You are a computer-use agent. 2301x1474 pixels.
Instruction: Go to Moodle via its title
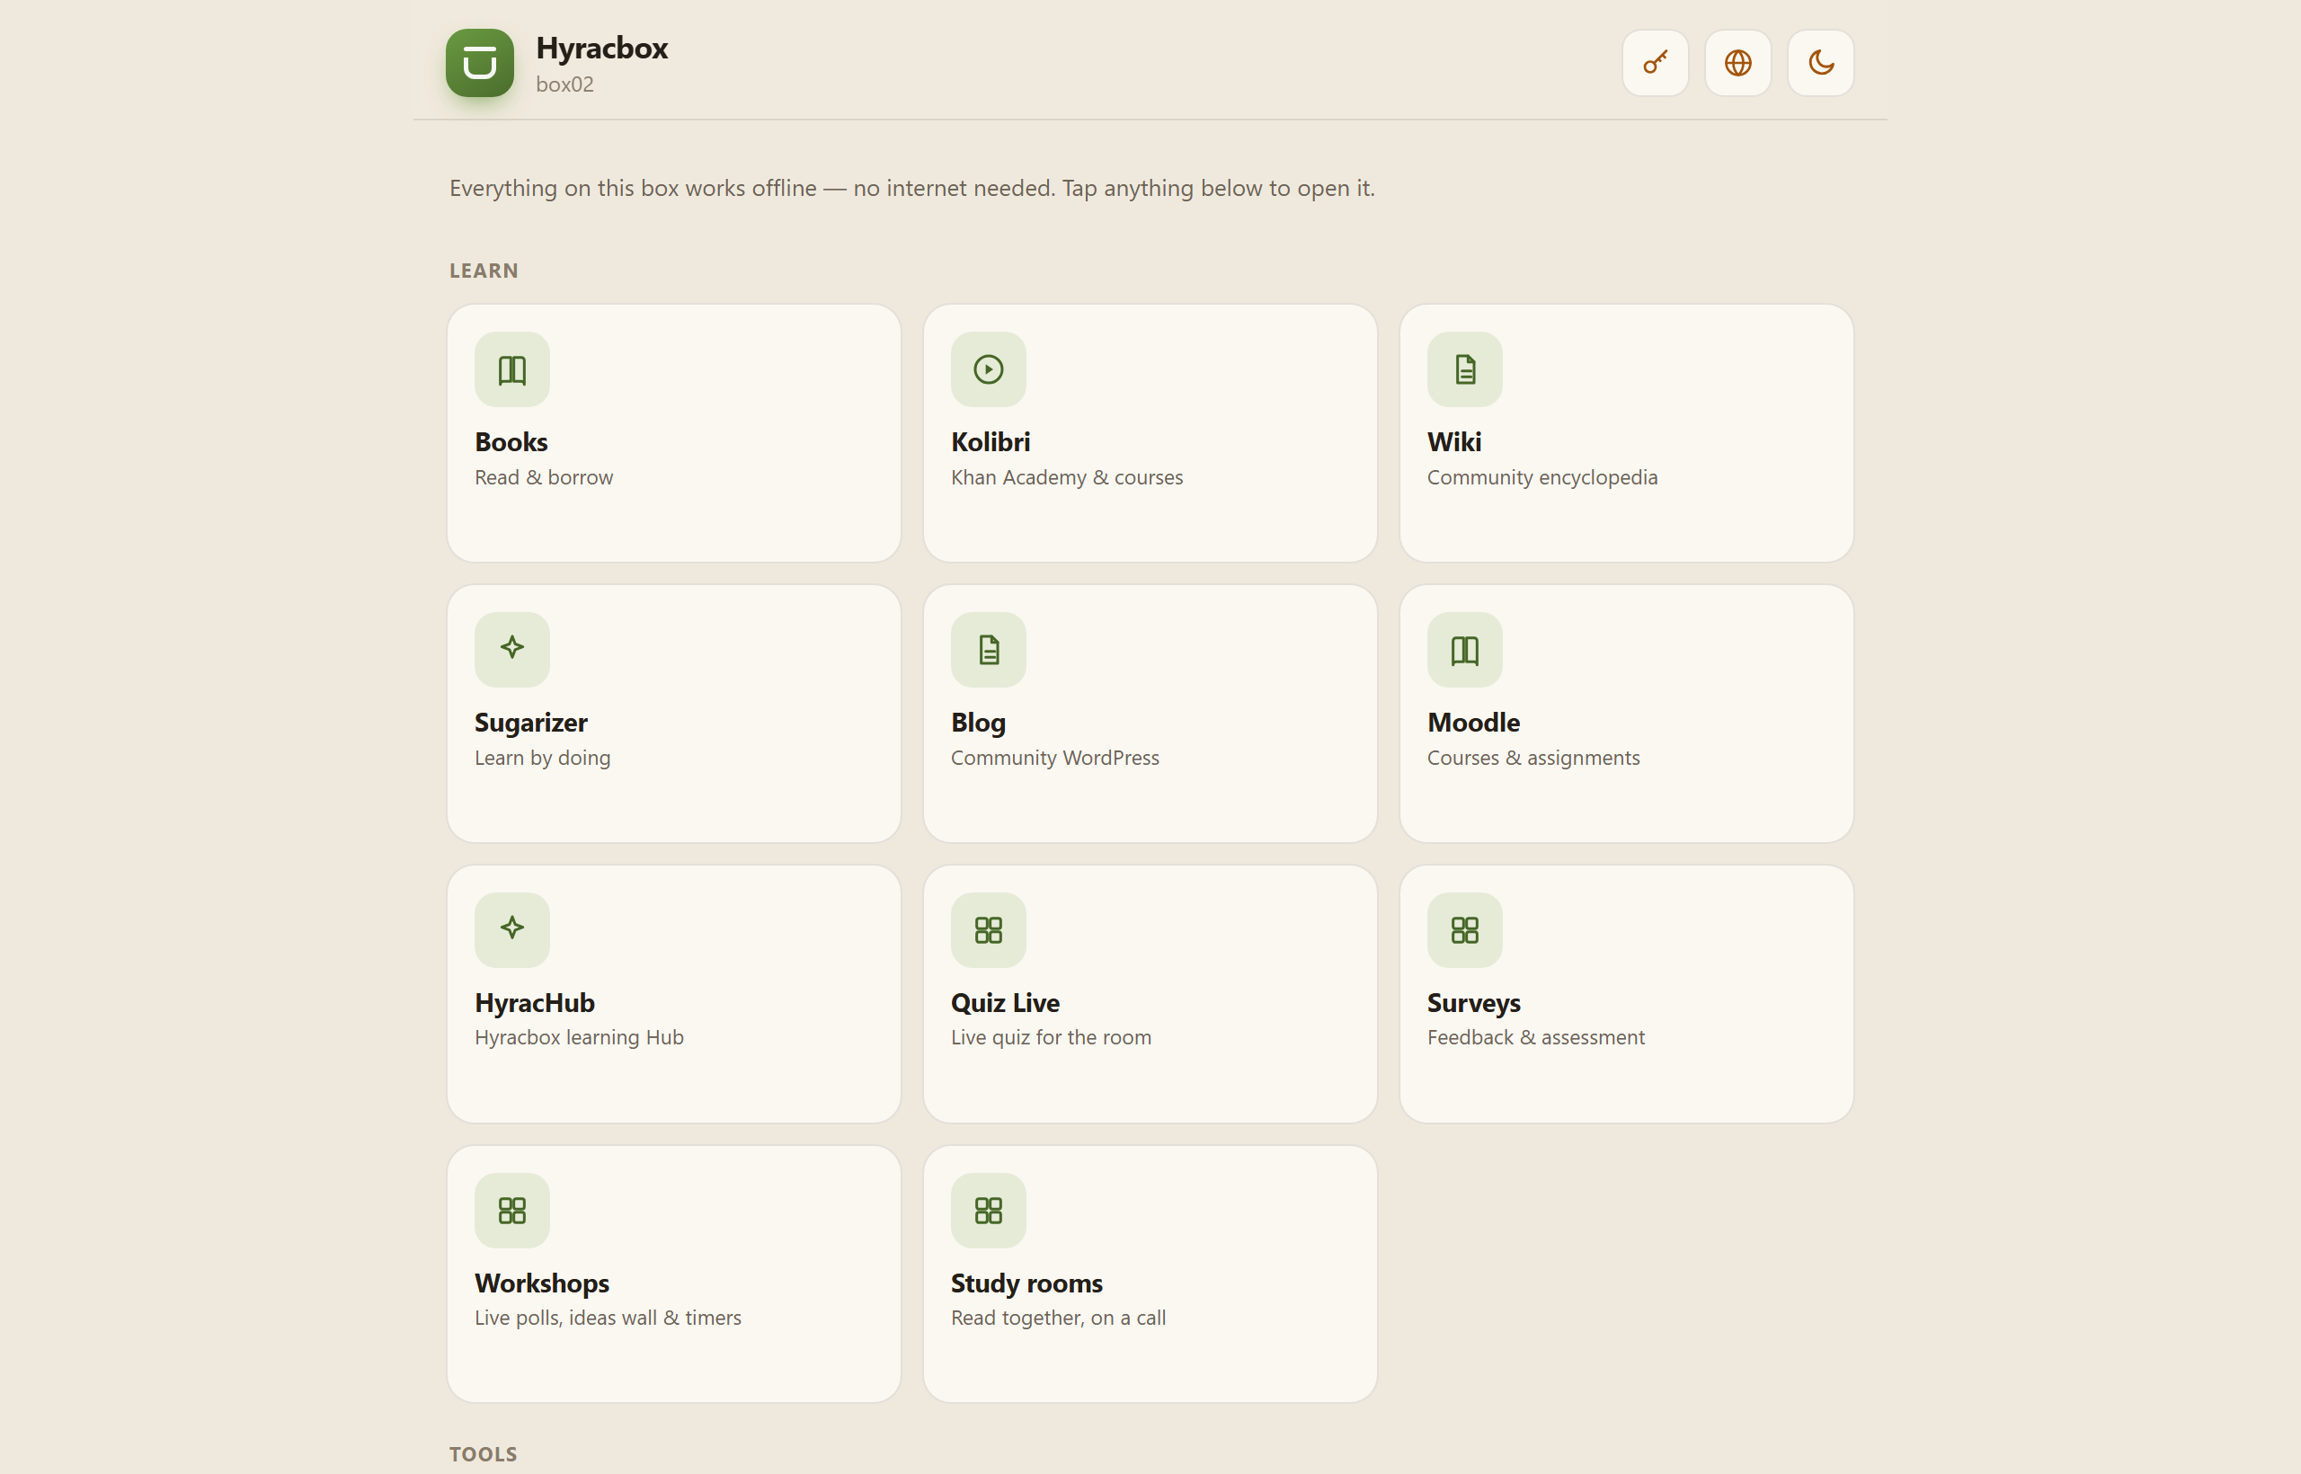[1473, 722]
